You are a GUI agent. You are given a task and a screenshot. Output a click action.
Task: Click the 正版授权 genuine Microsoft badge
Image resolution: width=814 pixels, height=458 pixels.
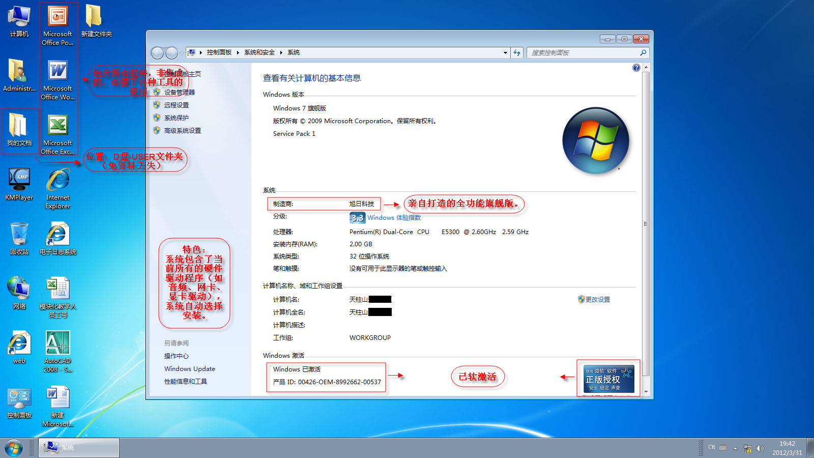[608, 379]
